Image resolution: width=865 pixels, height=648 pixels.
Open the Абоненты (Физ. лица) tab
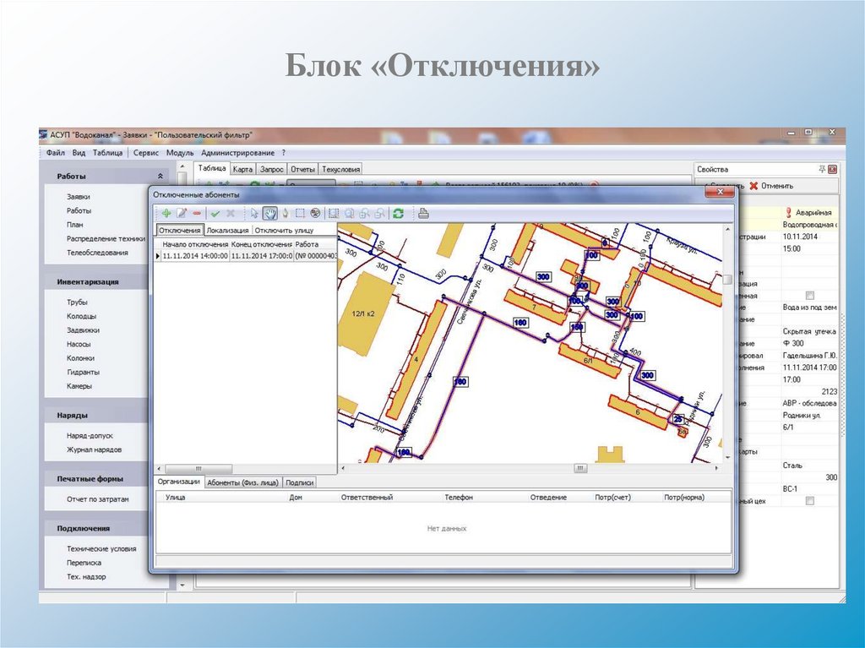click(242, 482)
